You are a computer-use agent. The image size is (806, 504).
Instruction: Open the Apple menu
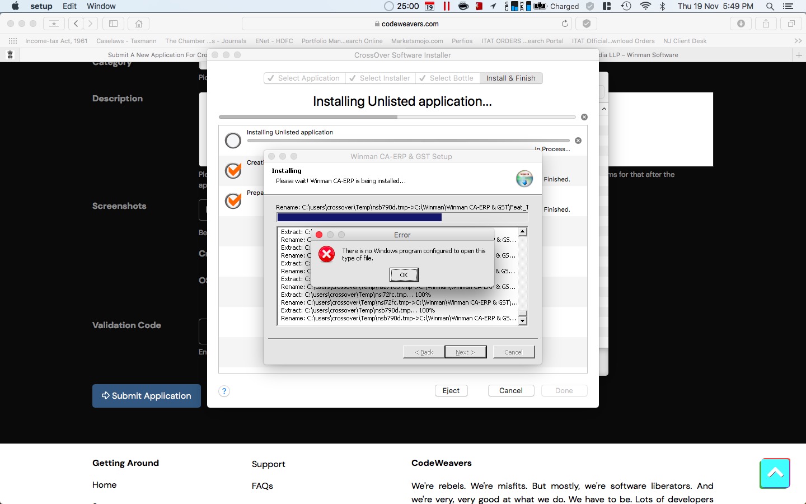pos(15,6)
